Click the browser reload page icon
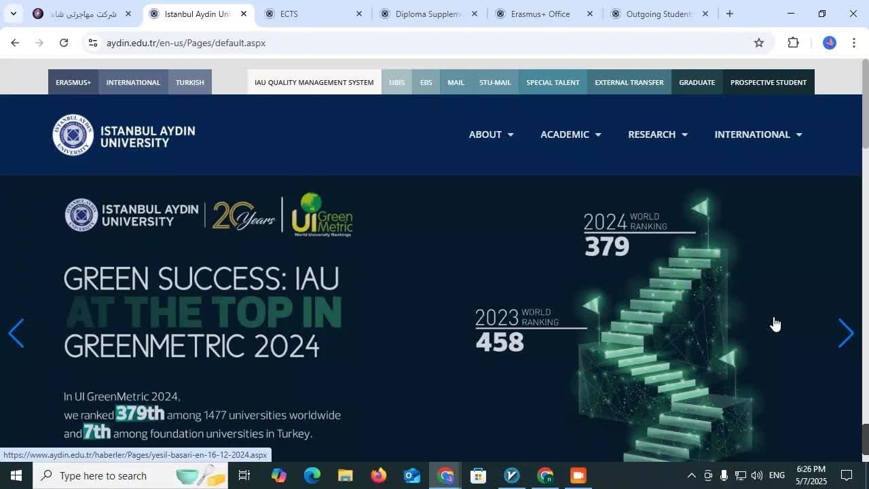869x489 pixels. click(63, 43)
